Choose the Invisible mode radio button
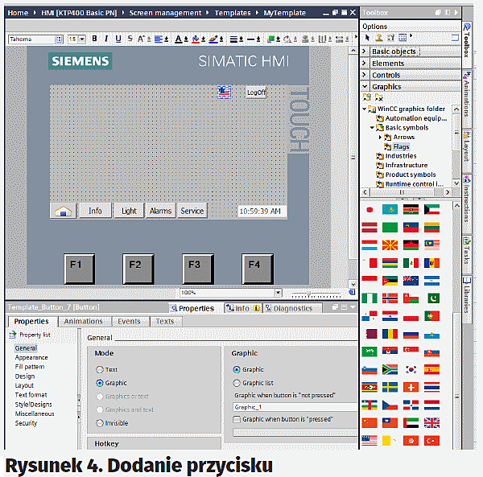 100,422
